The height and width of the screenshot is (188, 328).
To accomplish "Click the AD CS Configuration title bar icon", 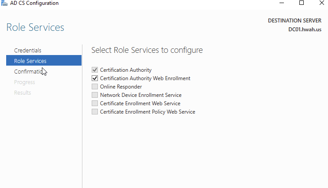I will (4, 3).
